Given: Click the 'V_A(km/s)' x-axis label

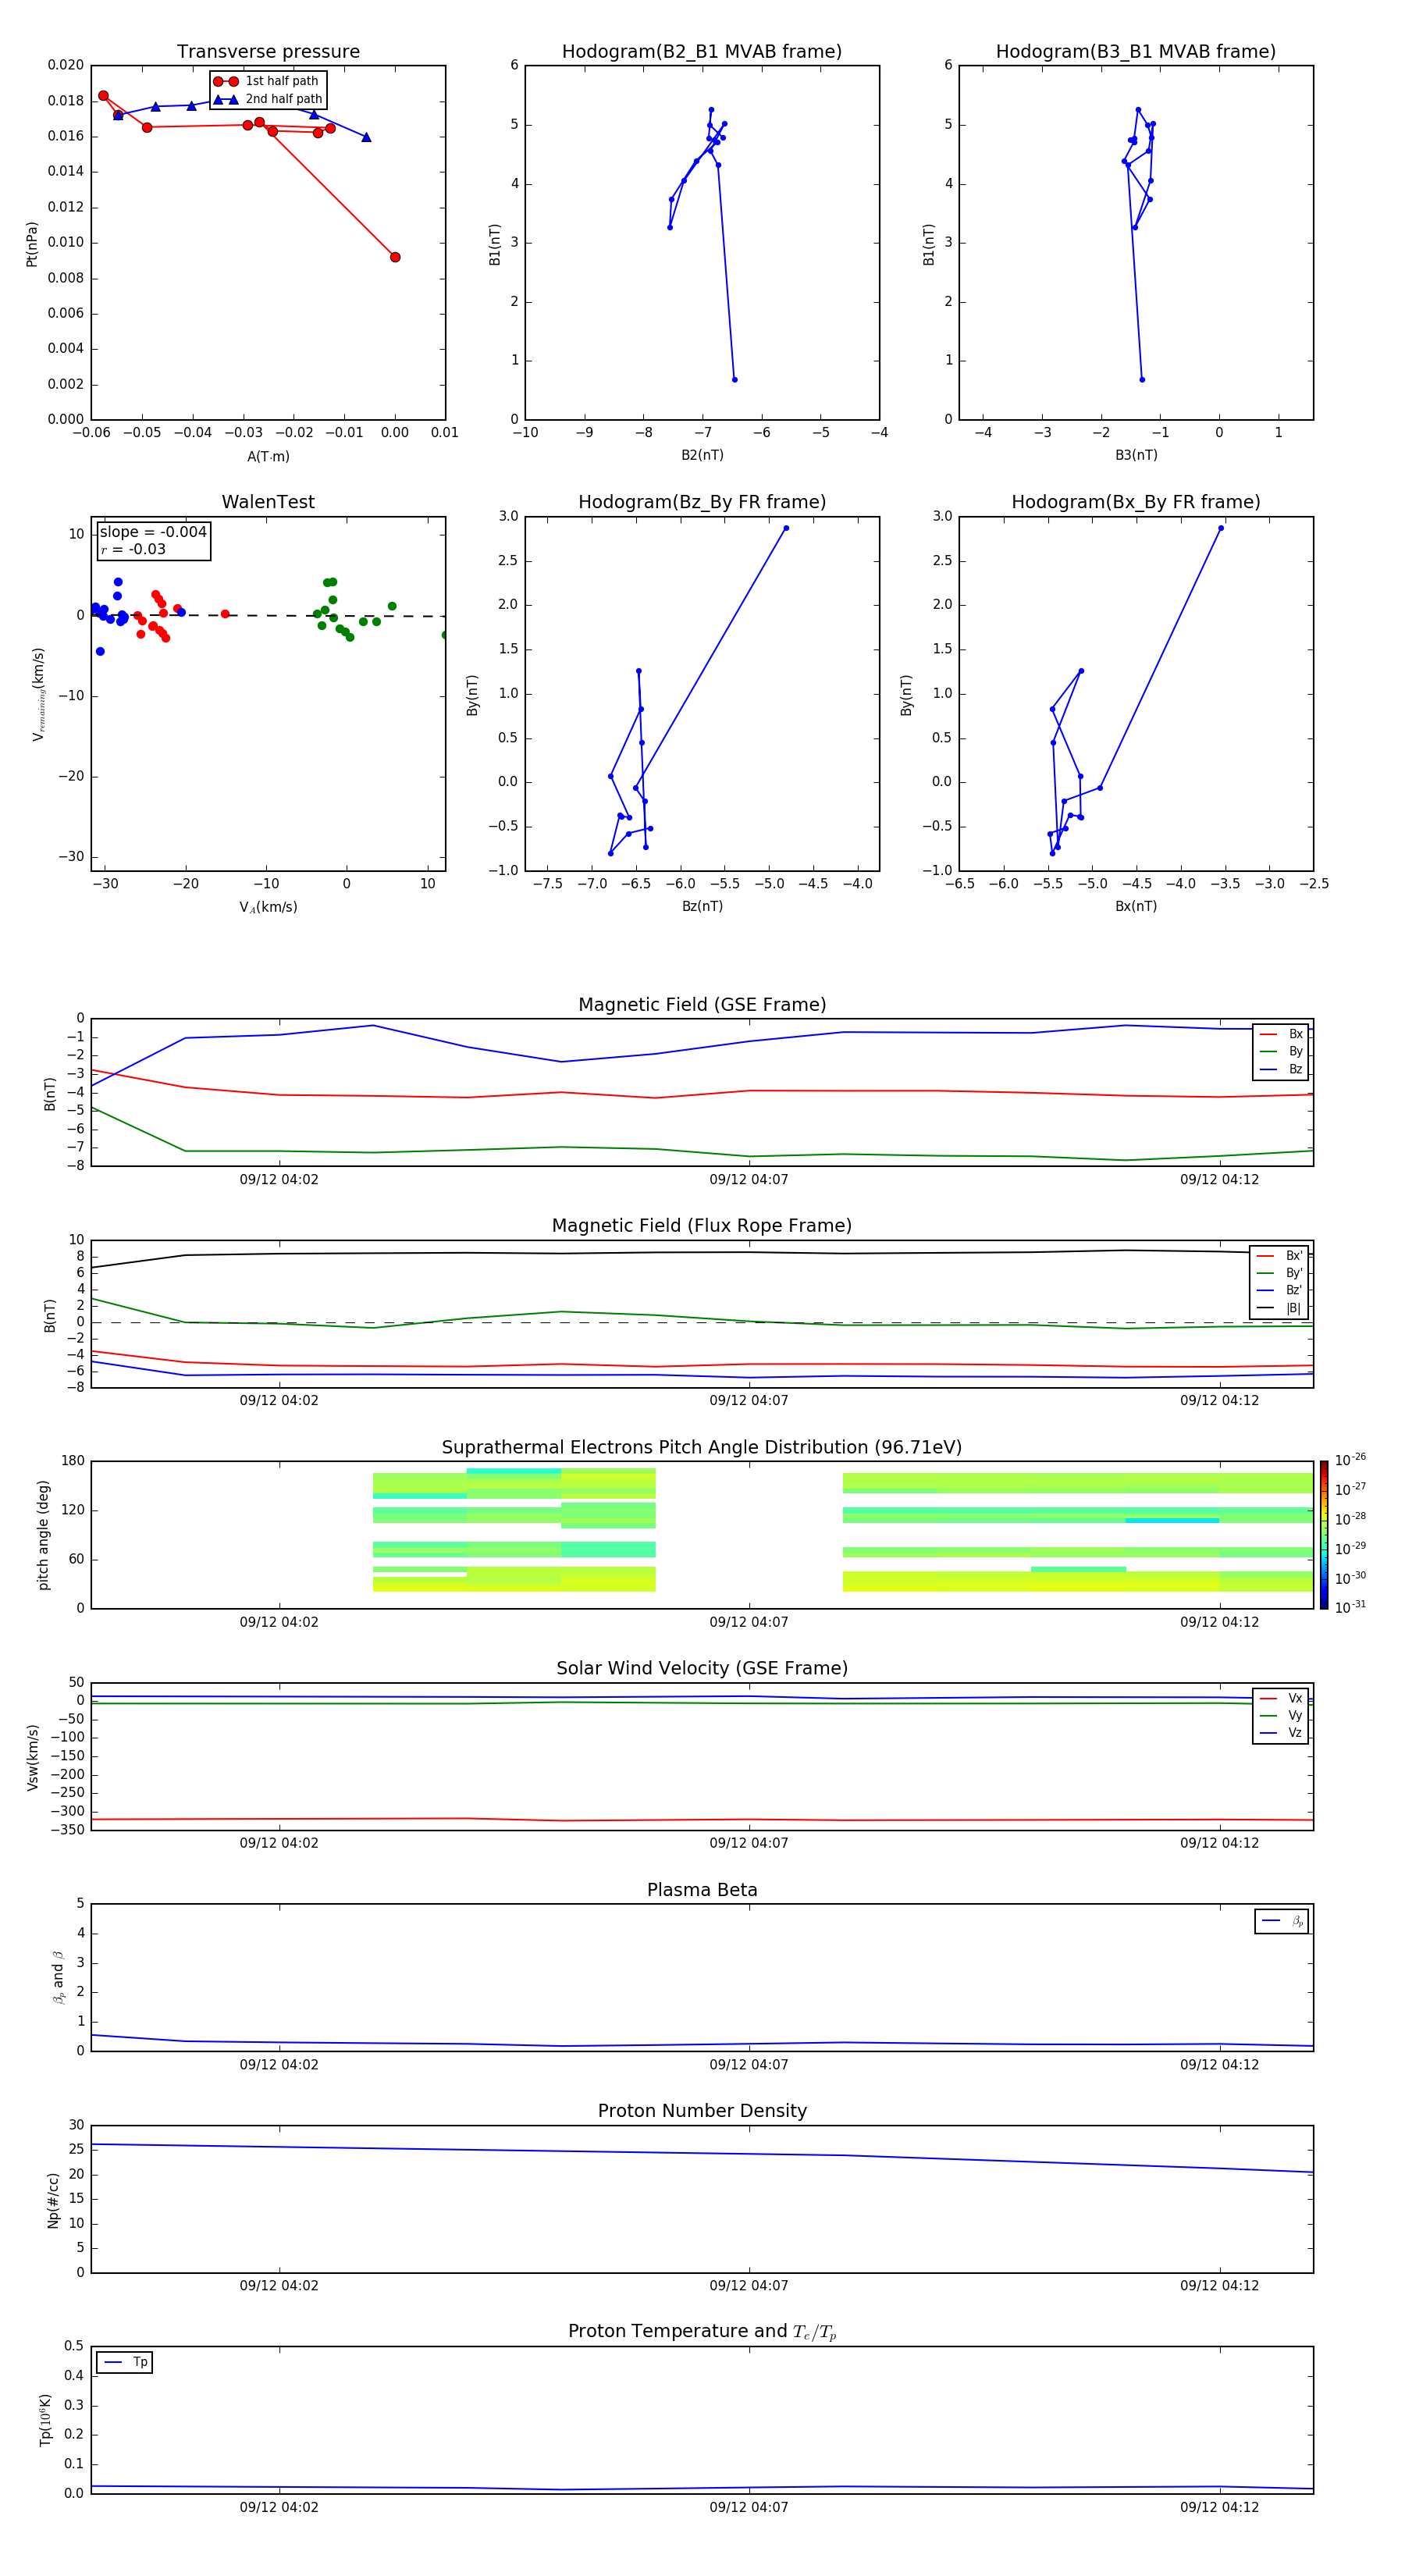Looking at the screenshot, I should 268,907.
